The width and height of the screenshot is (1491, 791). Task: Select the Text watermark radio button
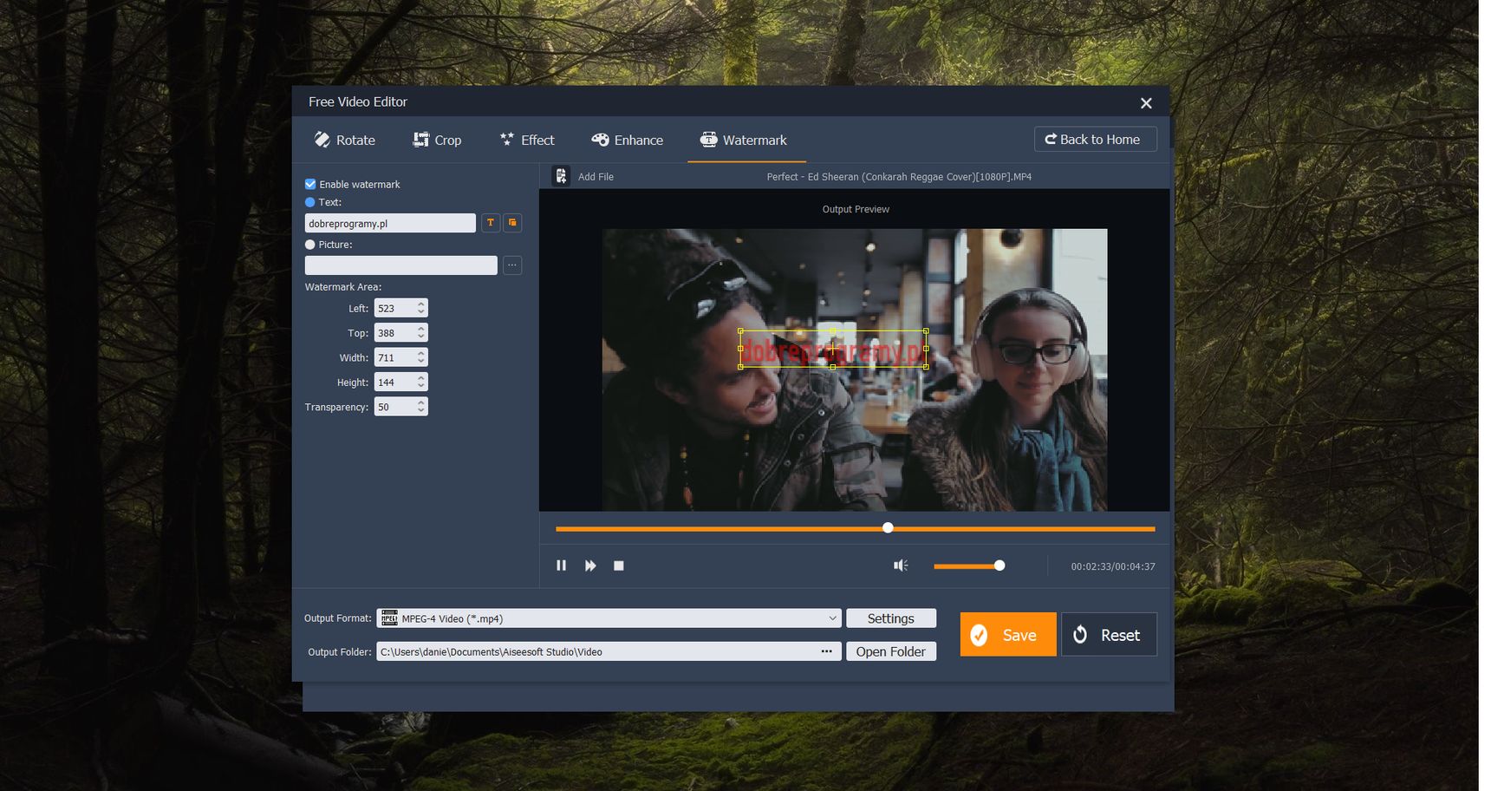310,202
